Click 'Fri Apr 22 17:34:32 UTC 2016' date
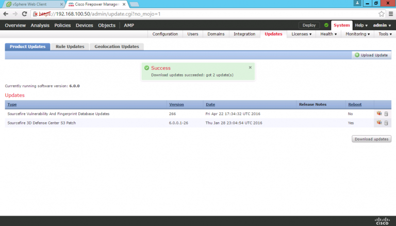 click(233, 114)
